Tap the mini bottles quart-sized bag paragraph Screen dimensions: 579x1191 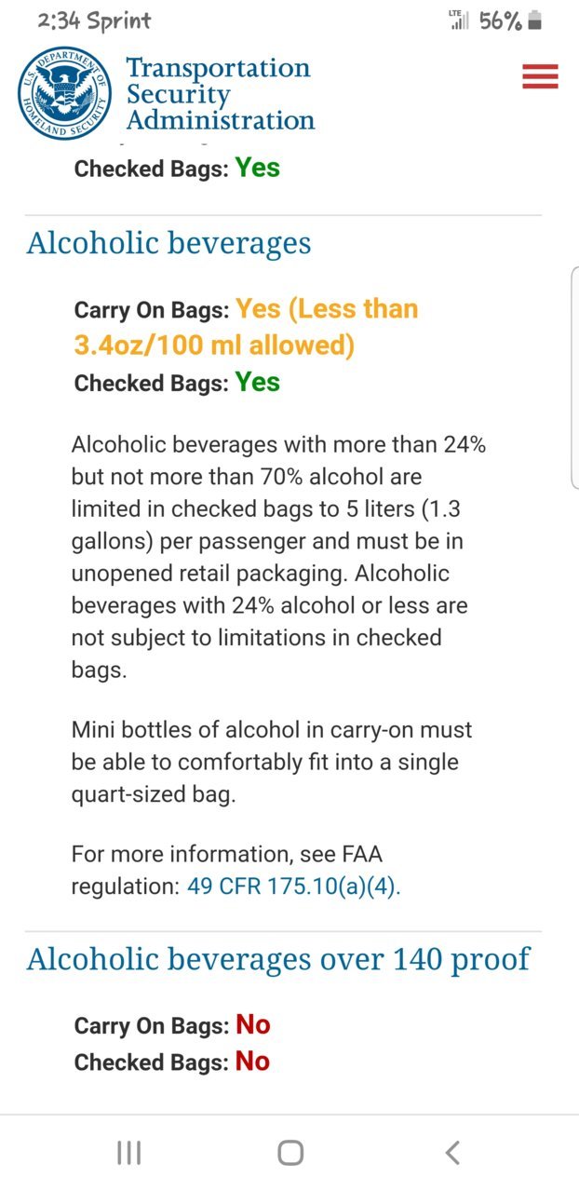coord(272,763)
